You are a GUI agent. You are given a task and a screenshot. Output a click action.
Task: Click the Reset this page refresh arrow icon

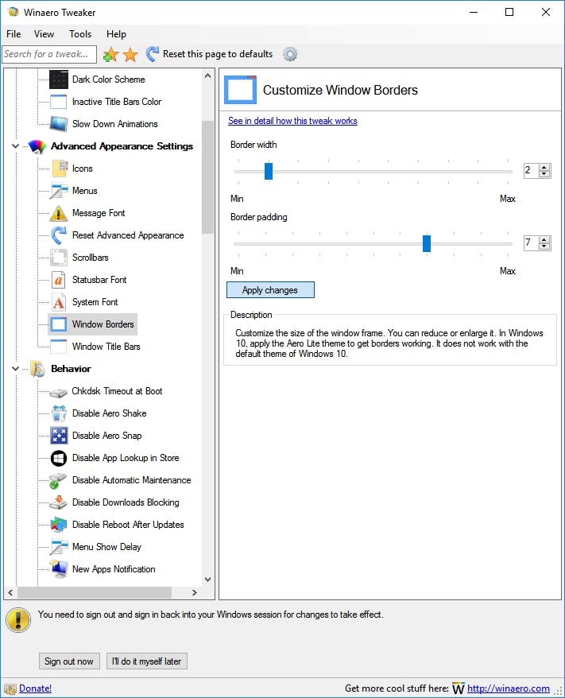point(153,54)
